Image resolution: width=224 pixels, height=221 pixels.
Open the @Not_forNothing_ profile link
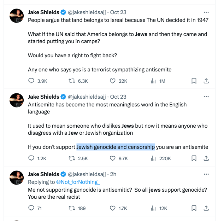pyautogui.click(x=78, y=182)
